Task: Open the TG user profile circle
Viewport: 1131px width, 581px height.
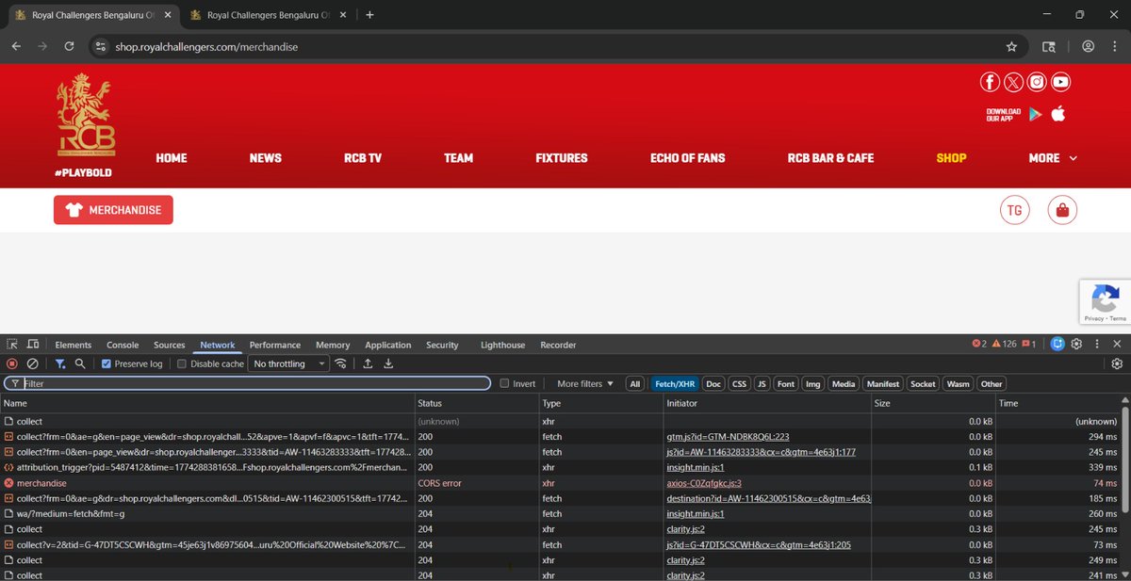Action: click(1014, 210)
